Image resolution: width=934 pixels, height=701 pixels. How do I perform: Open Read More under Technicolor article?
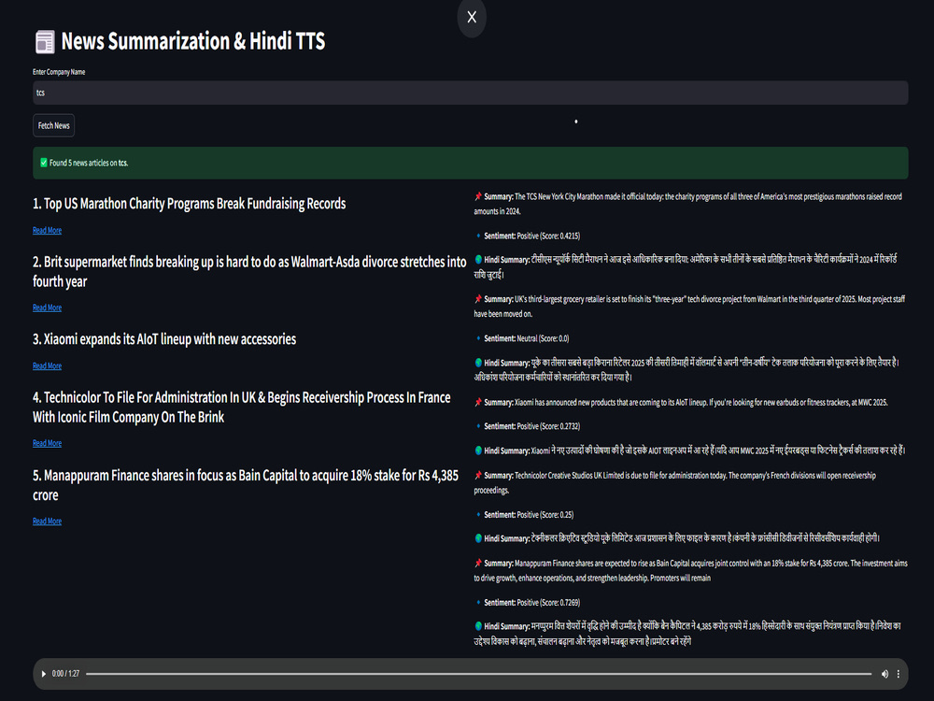[x=47, y=443]
